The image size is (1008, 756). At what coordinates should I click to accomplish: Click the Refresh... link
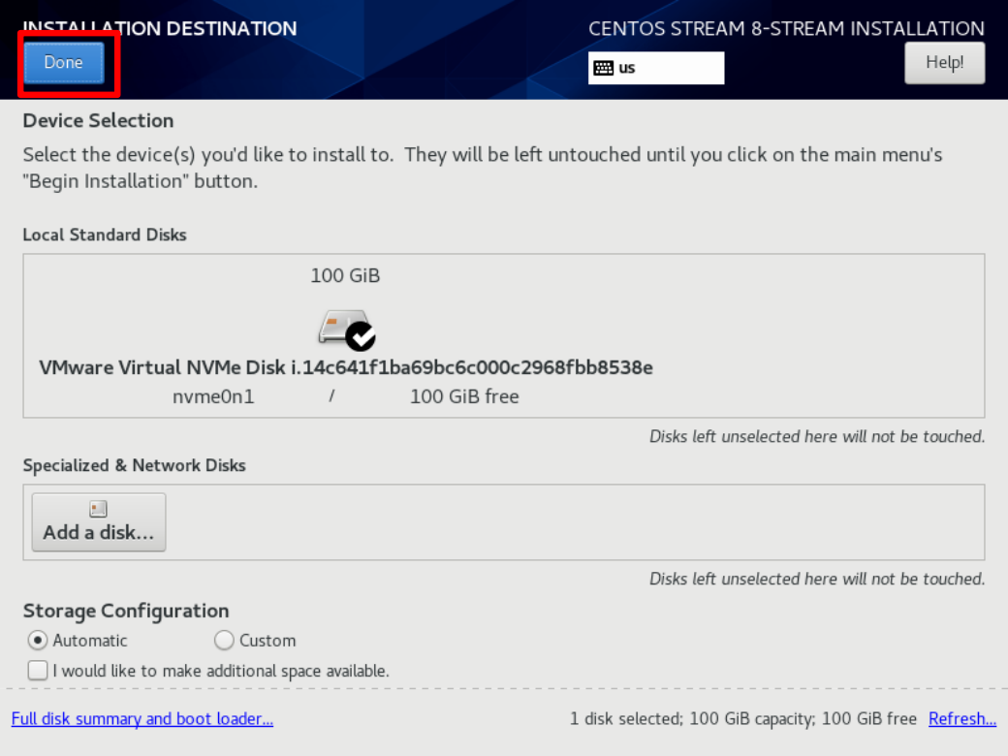(x=962, y=719)
